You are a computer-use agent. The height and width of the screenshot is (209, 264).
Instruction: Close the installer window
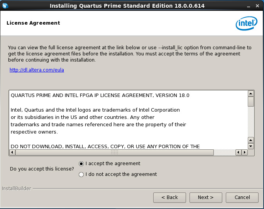pos(257,6)
